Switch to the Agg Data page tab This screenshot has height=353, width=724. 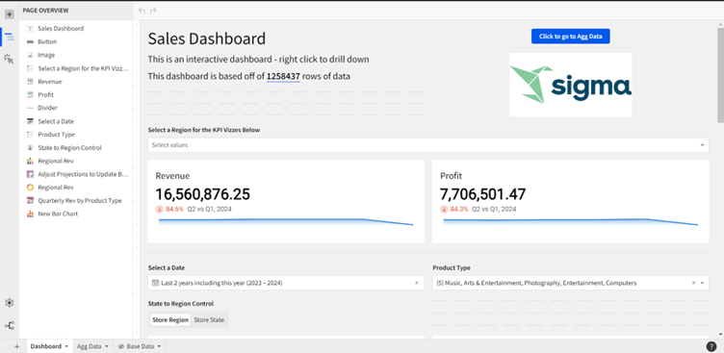[90, 346]
